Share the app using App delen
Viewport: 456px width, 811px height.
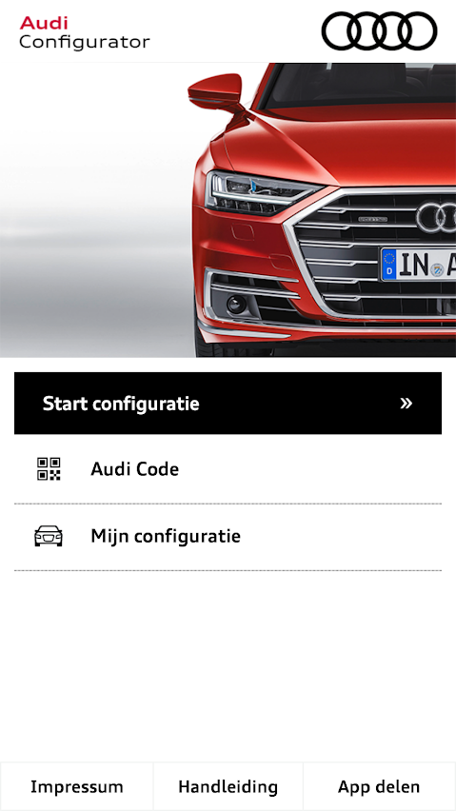coord(380,786)
